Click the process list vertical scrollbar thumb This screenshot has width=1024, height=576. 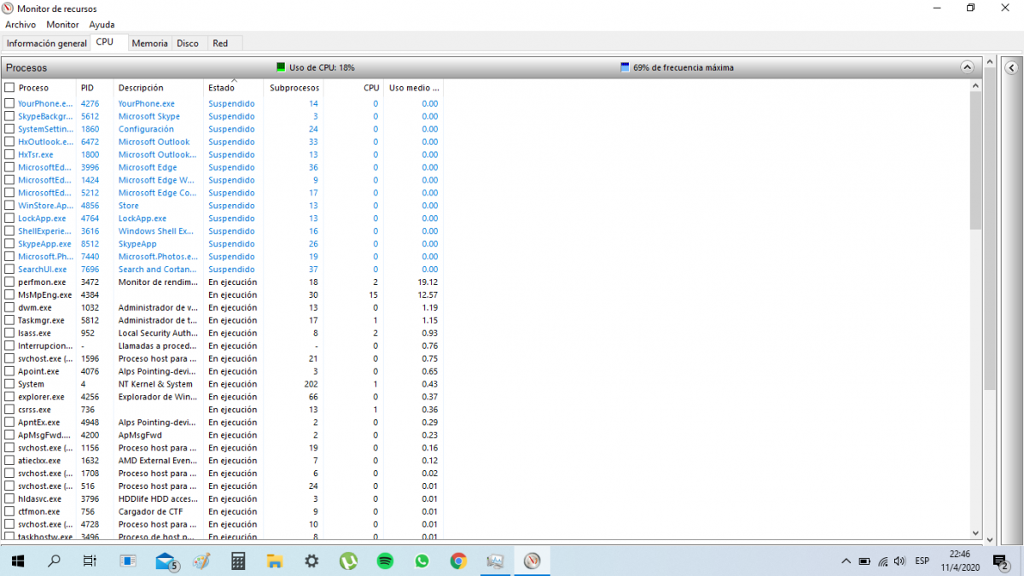click(977, 162)
